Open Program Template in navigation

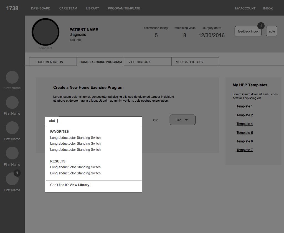124,8
